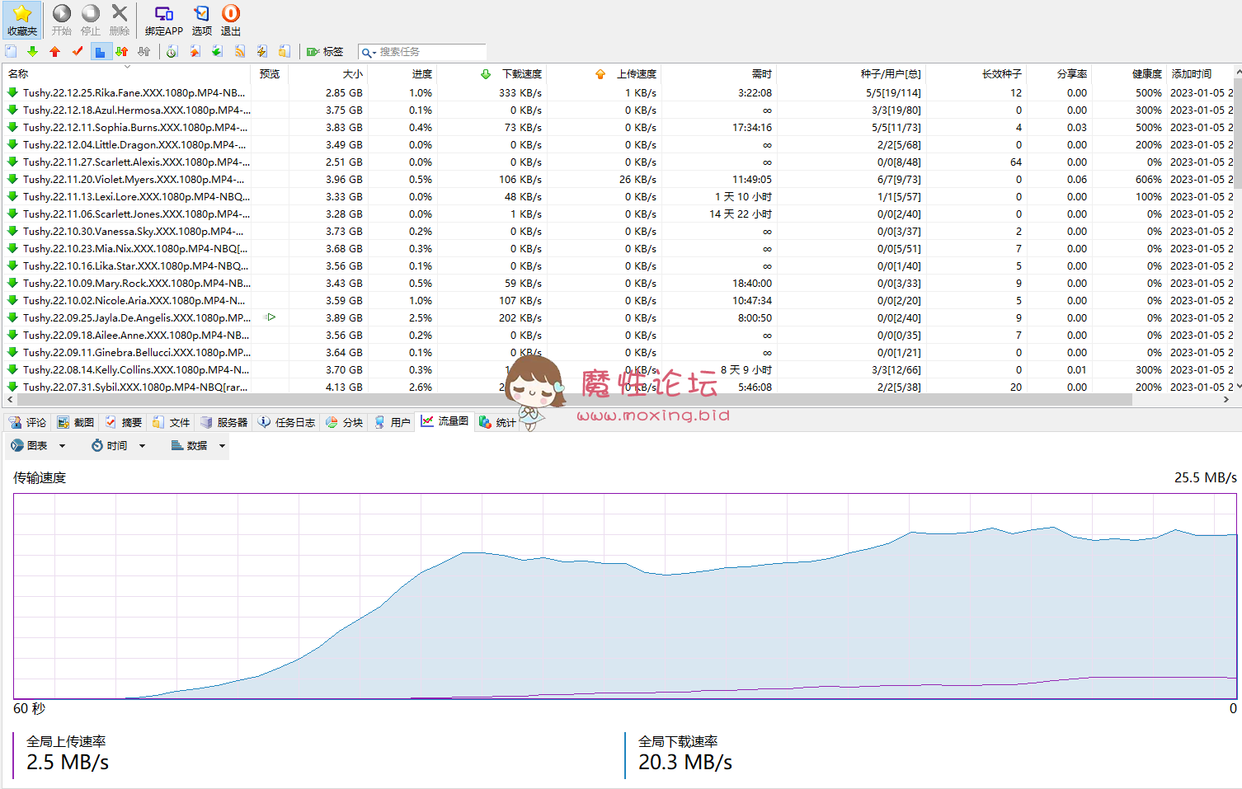Open the 绑定APP device binding icon
The image size is (1242, 789).
click(163, 15)
